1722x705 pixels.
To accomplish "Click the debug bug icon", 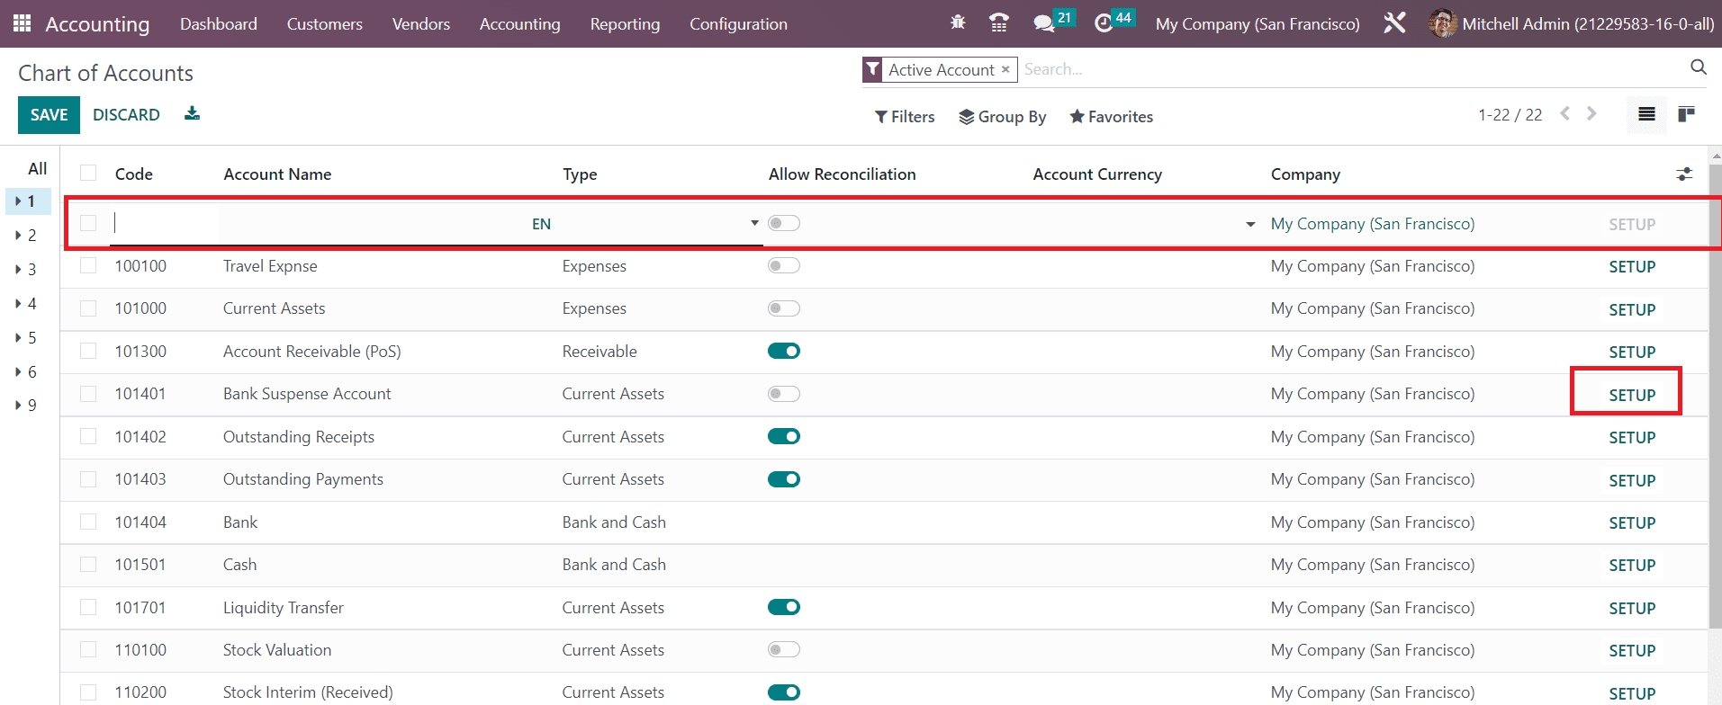I will [958, 23].
